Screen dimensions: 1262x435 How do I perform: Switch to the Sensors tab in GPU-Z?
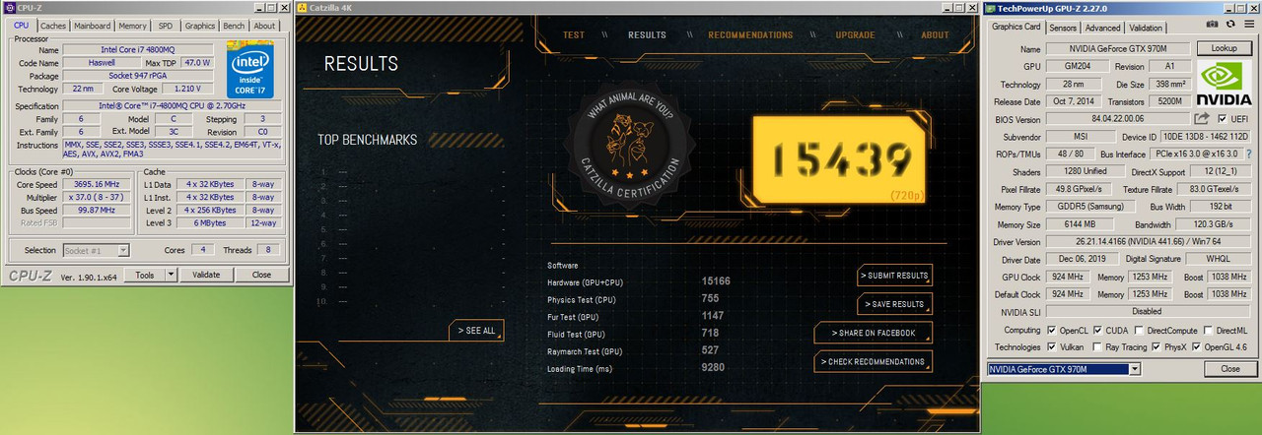(x=1063, y=28)
